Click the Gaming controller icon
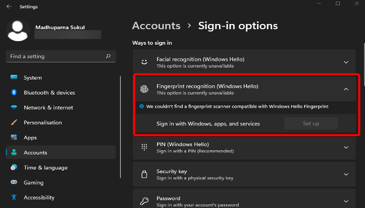Image resolution: width=365 pixels, height=208 pixels. point(14,183)
